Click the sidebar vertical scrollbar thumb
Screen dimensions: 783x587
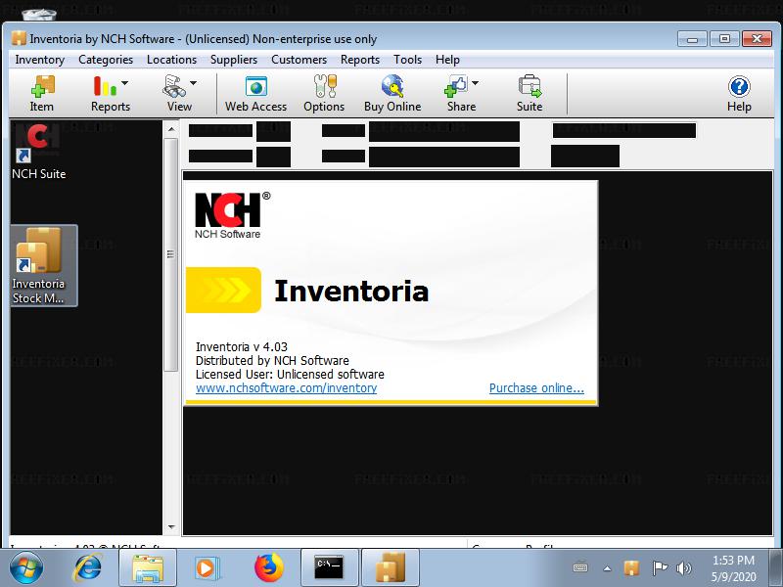171,254
